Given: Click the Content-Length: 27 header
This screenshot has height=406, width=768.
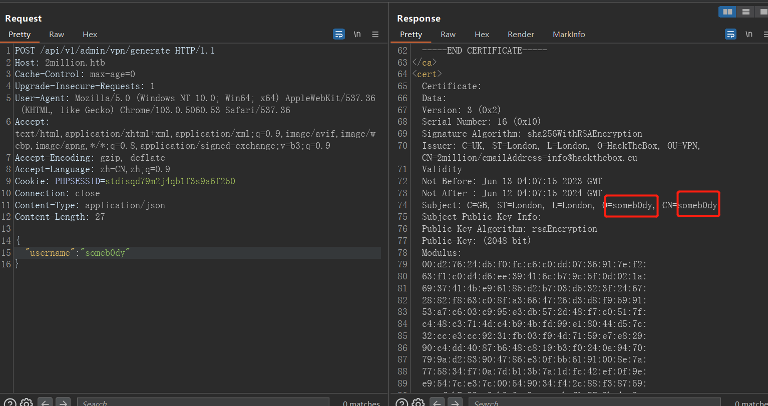Looking at the screenshot, I should pos(60,217).
